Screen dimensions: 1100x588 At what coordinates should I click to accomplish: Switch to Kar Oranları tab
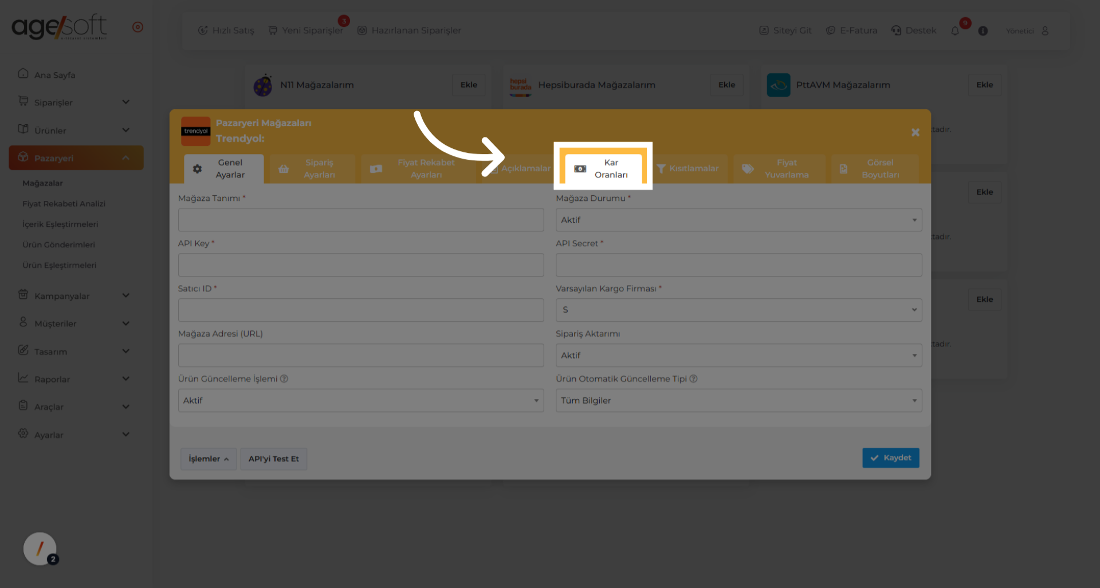603,169
